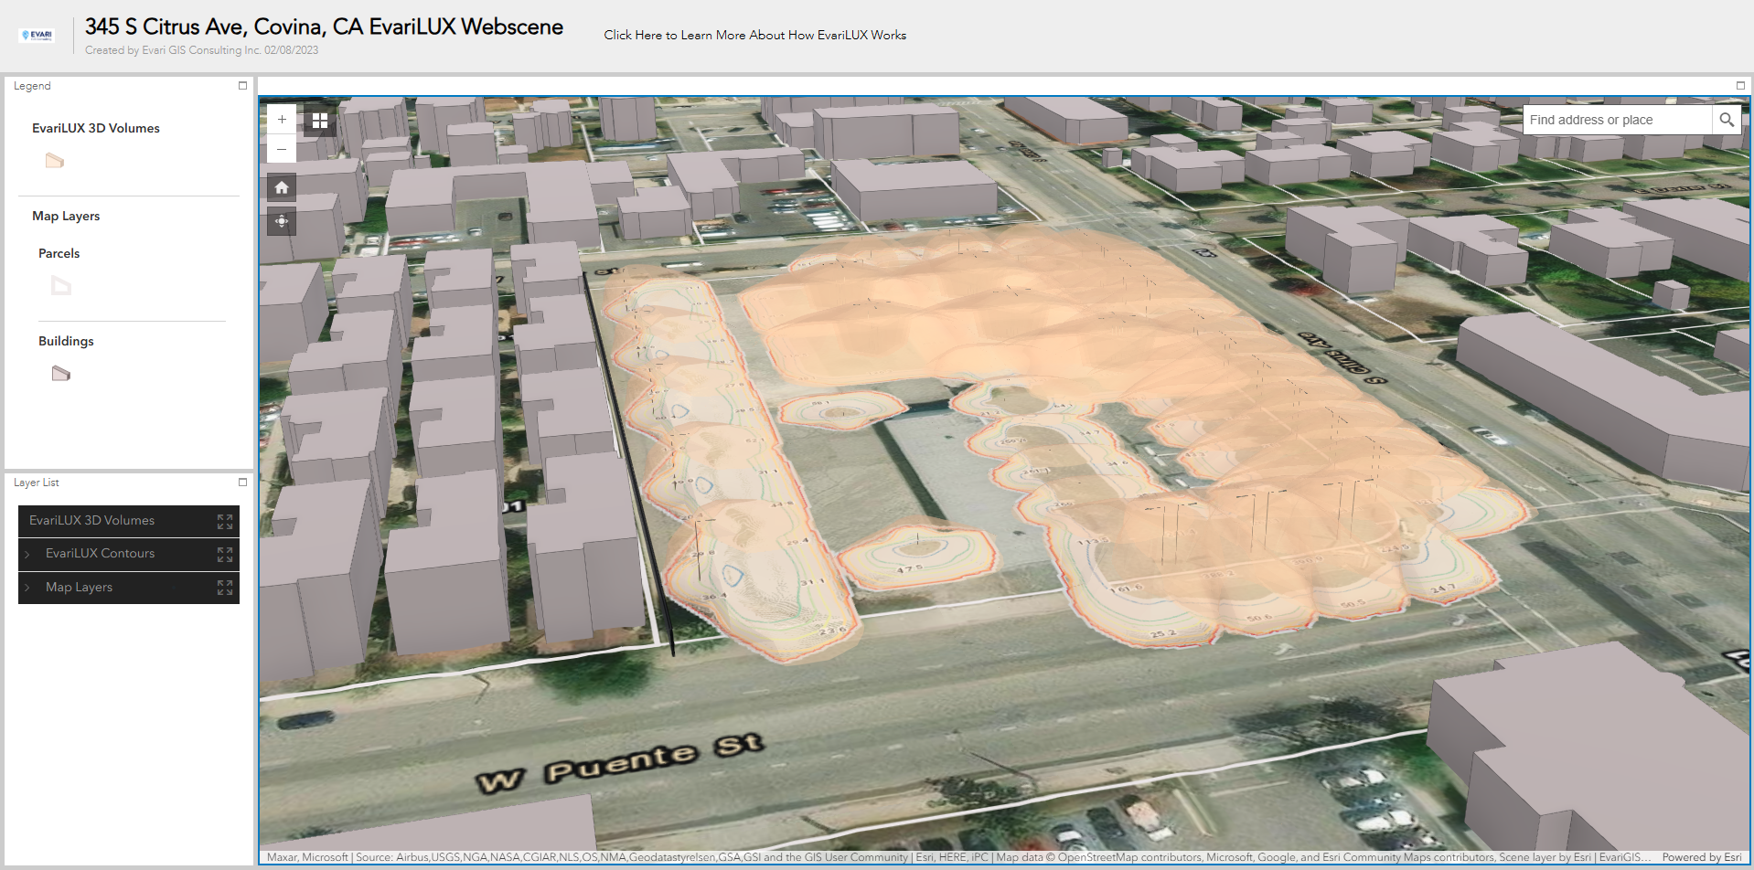Click the Parcels legend label
This screenshot has width=1754, height=870.
pos(59,253)
